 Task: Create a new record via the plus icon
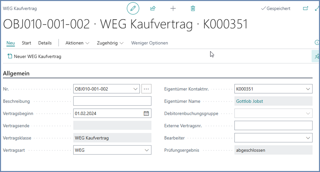pos(173,8)
